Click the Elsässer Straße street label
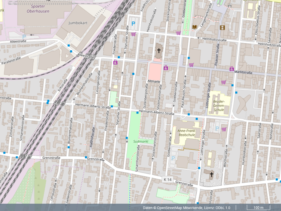 217,55
